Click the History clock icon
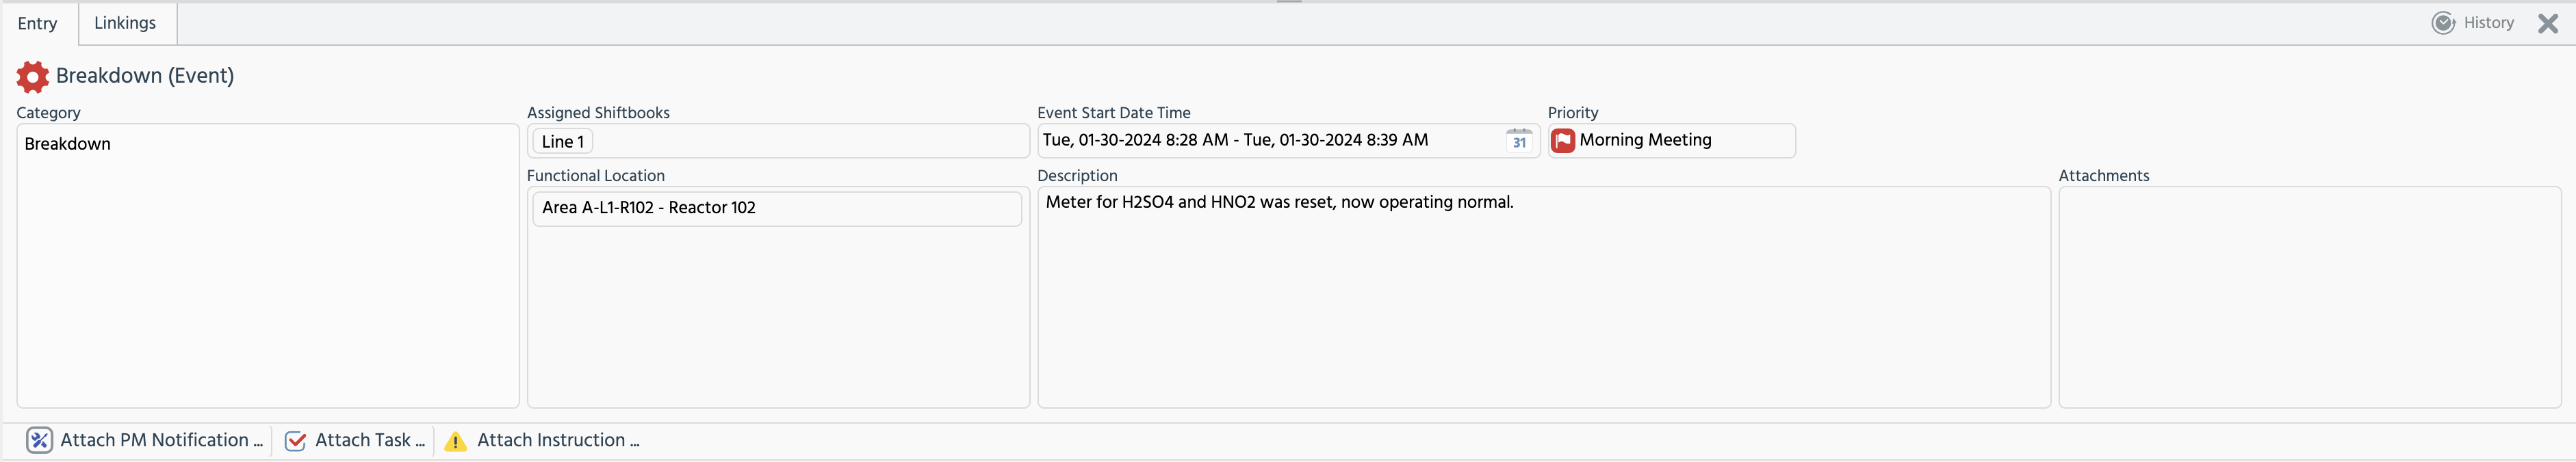The image size is (2576, 462). [2443, 23]
